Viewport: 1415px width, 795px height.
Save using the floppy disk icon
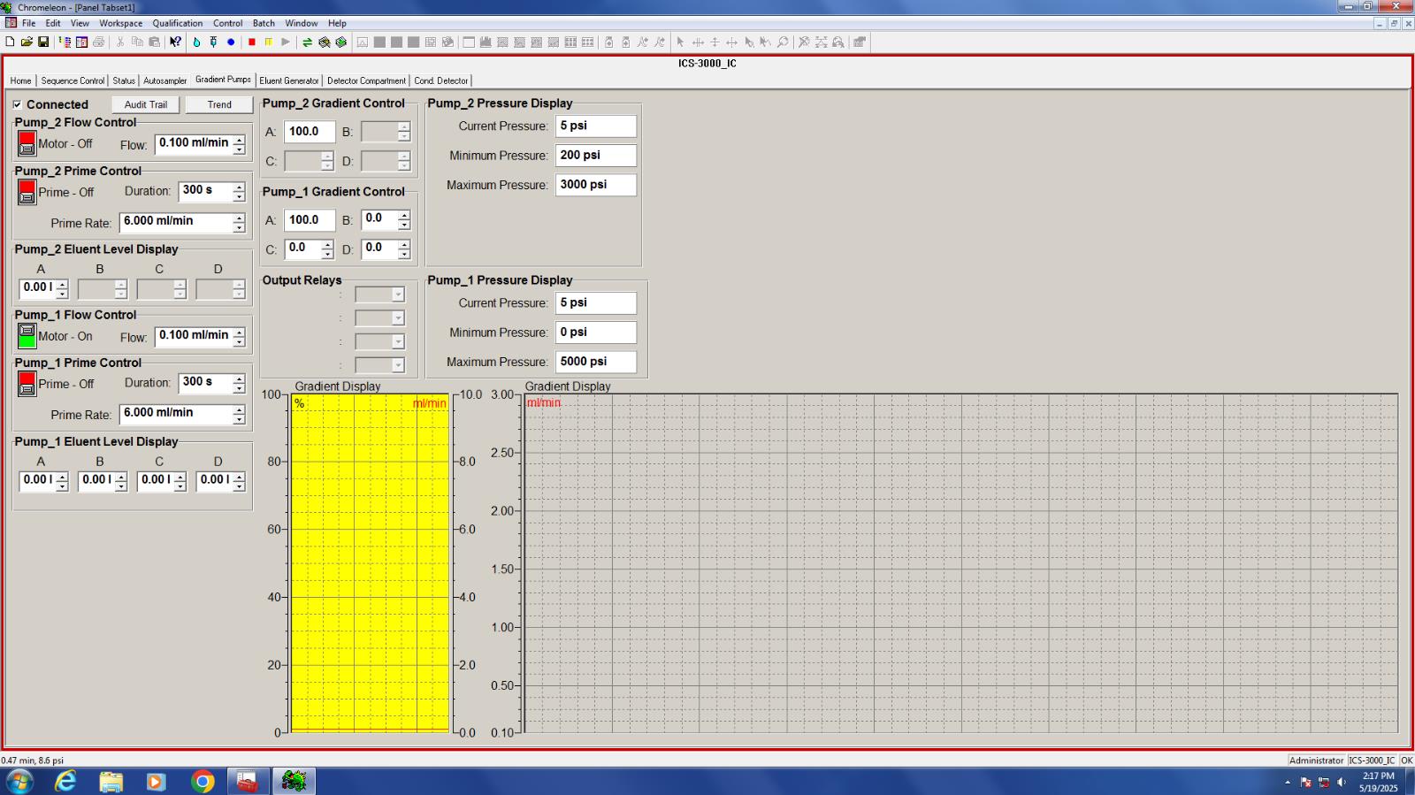pyautogui.click(x=43, y=42)
